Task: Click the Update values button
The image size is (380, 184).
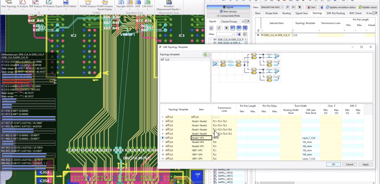Action: (x=368, y=7)
